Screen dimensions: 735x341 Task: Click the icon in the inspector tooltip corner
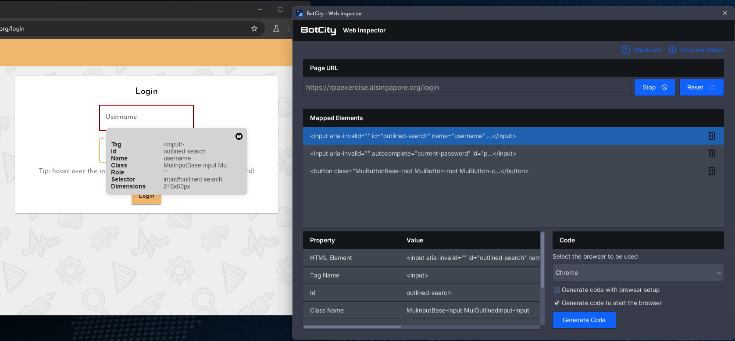point(239,136)
